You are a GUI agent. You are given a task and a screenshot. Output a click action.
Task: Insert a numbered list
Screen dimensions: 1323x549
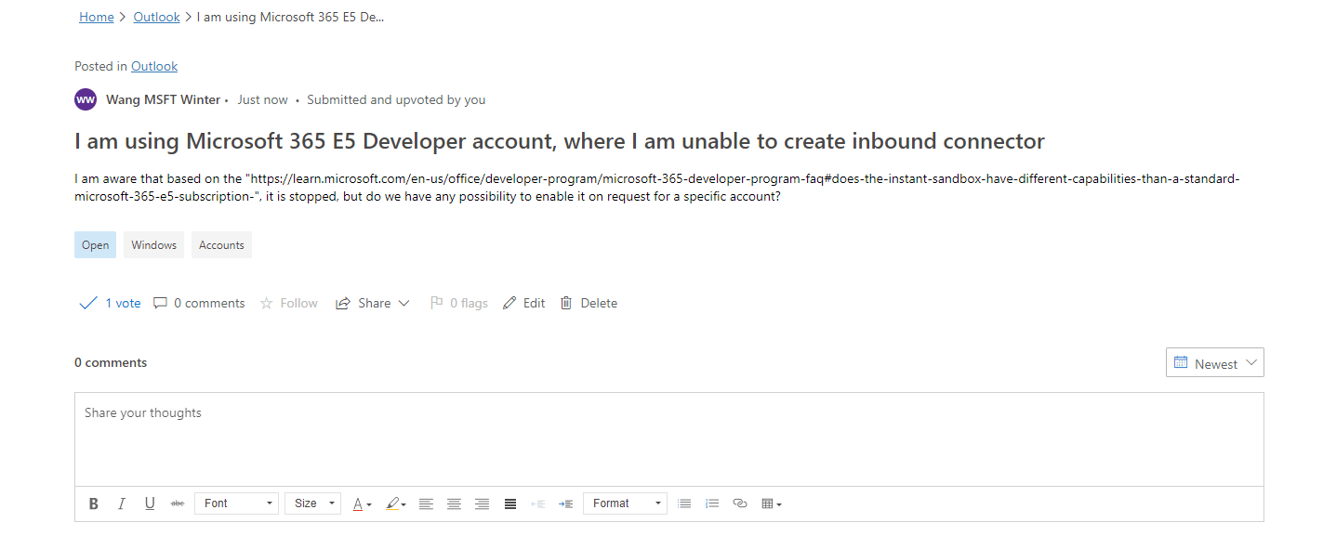pos(712,503)
